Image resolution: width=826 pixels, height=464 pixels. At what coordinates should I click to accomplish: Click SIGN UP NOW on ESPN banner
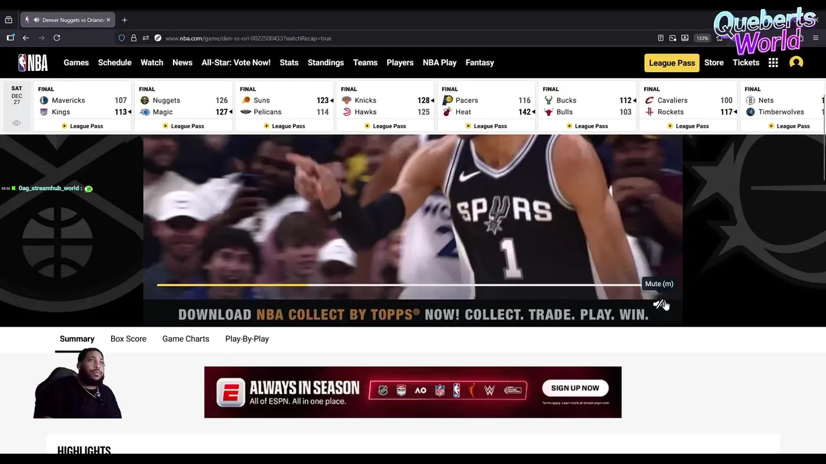(575, 388)
